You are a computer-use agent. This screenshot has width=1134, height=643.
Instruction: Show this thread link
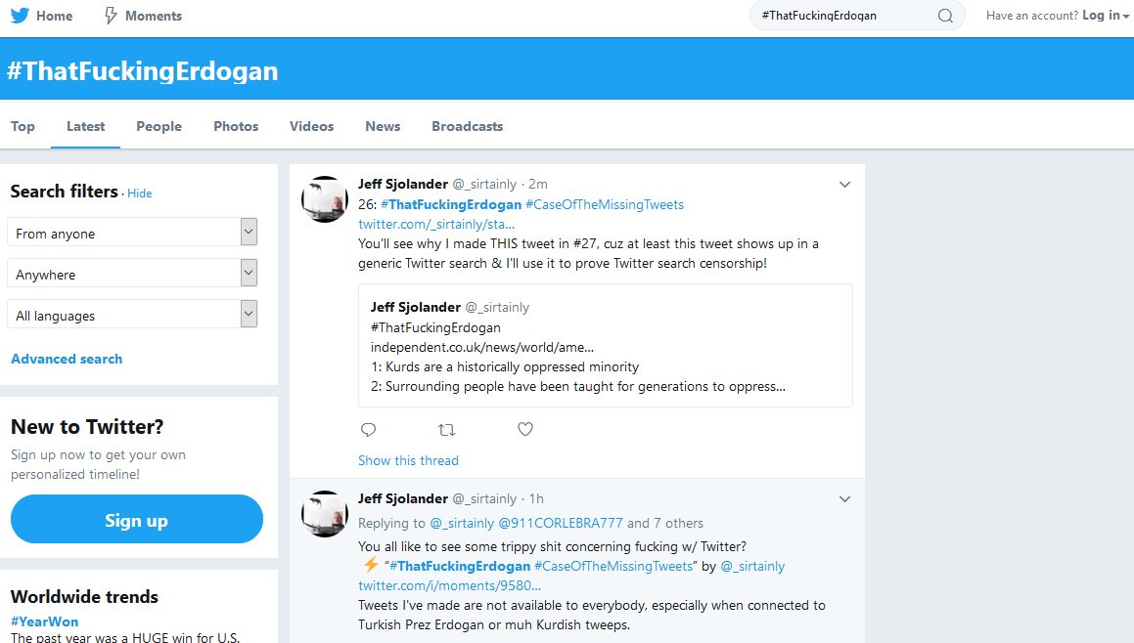coord(408,460)
